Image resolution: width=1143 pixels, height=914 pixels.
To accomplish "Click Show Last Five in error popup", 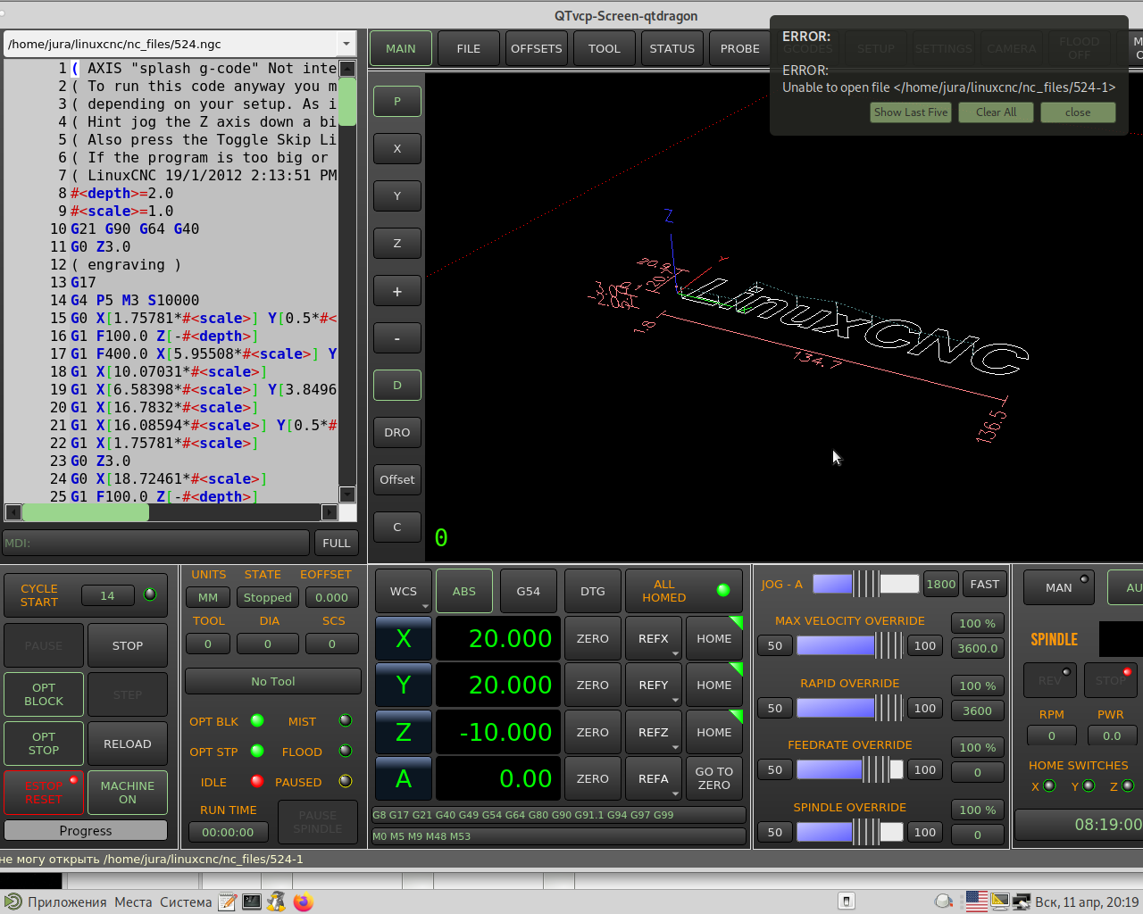I will point(911,112).
